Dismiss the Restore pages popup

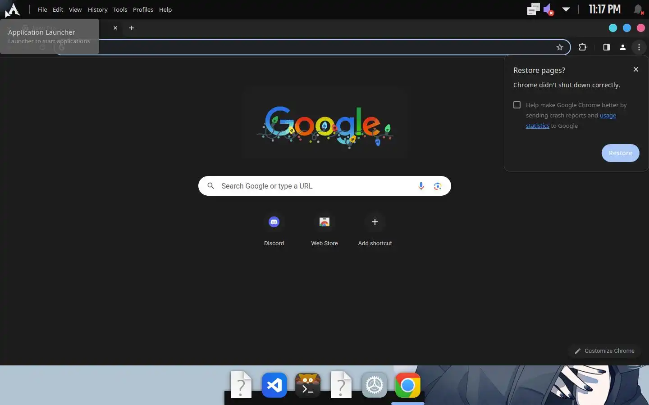pos(636,69)
